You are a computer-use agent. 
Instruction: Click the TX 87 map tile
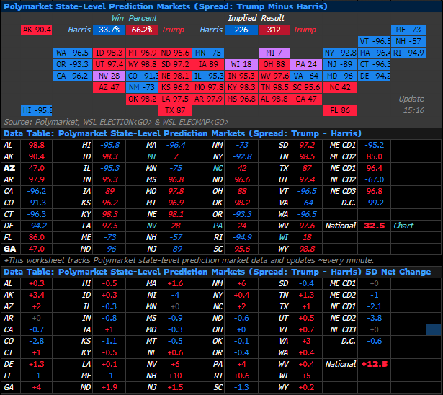(174, 110)
